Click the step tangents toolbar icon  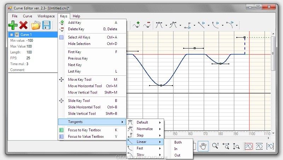tap(187, 25)
